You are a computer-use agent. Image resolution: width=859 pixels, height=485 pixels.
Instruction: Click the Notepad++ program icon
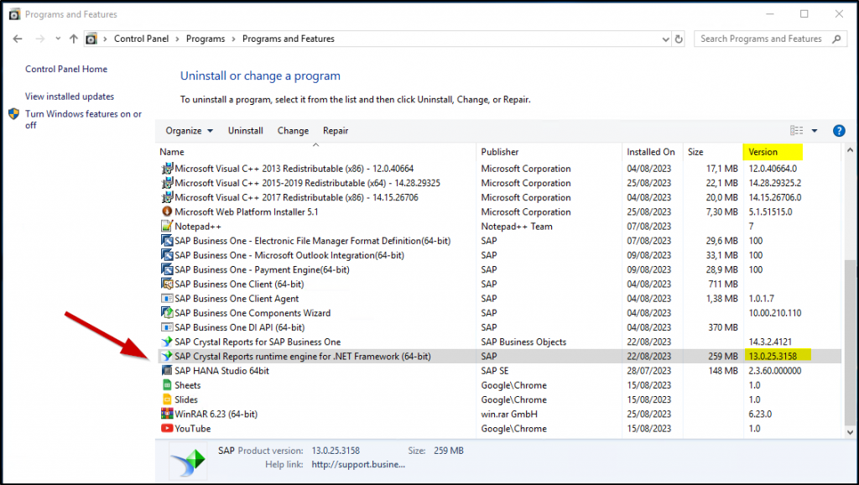166,227
